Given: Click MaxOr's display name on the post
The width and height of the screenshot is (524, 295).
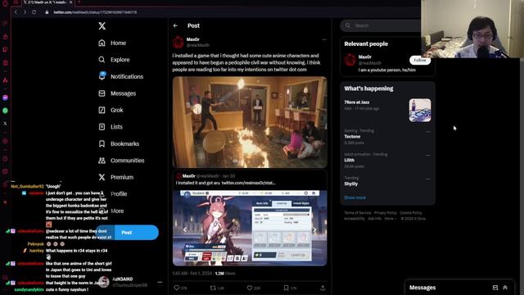Looking at the screenshot, I should pyautogui.click(x=193, y=39).
